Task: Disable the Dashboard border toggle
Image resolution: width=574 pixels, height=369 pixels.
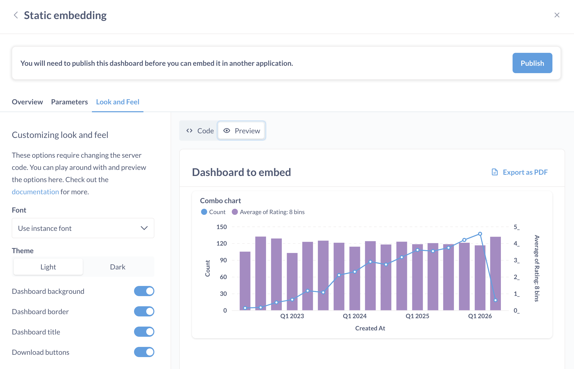Action: 144,312
